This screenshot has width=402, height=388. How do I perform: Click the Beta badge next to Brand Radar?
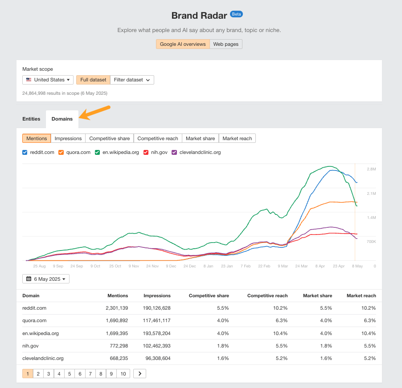click(237, 14)
